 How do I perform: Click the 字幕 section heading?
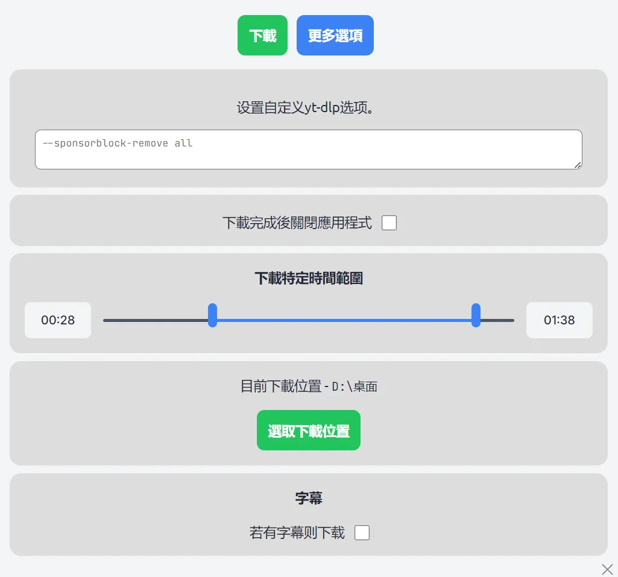coord(308,498)
